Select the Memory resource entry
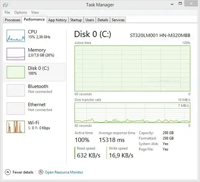Screen dimensions: 200x182 (35, 54)
